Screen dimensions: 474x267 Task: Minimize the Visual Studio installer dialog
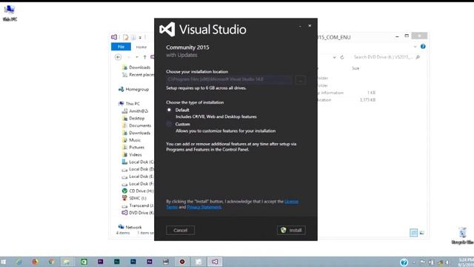pos(300,26)
